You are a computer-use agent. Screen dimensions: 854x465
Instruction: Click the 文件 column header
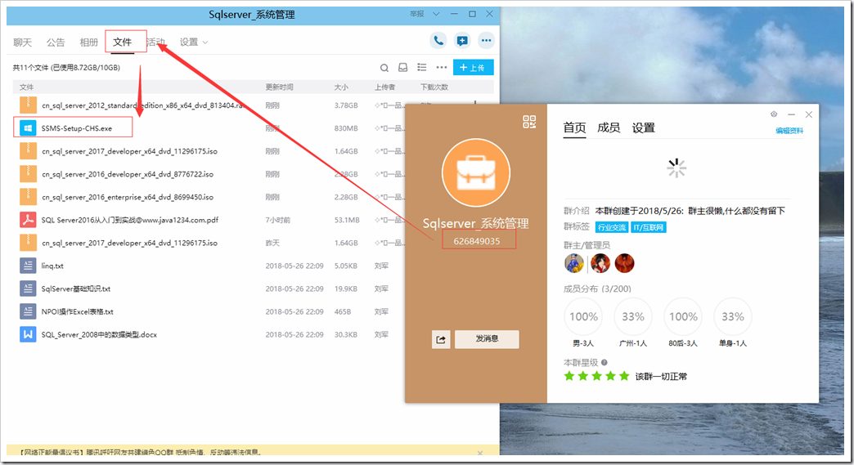pyautogui.click(x=27, y=87)
